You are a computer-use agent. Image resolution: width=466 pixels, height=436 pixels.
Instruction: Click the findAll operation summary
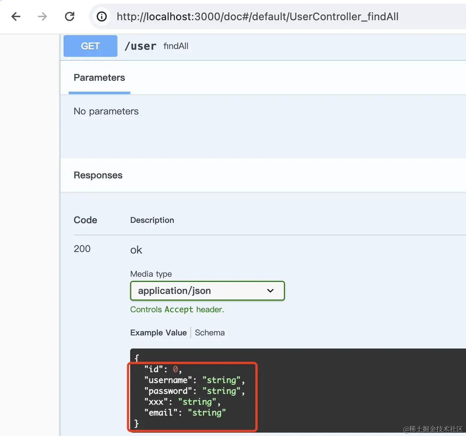(x=176, y=46)
